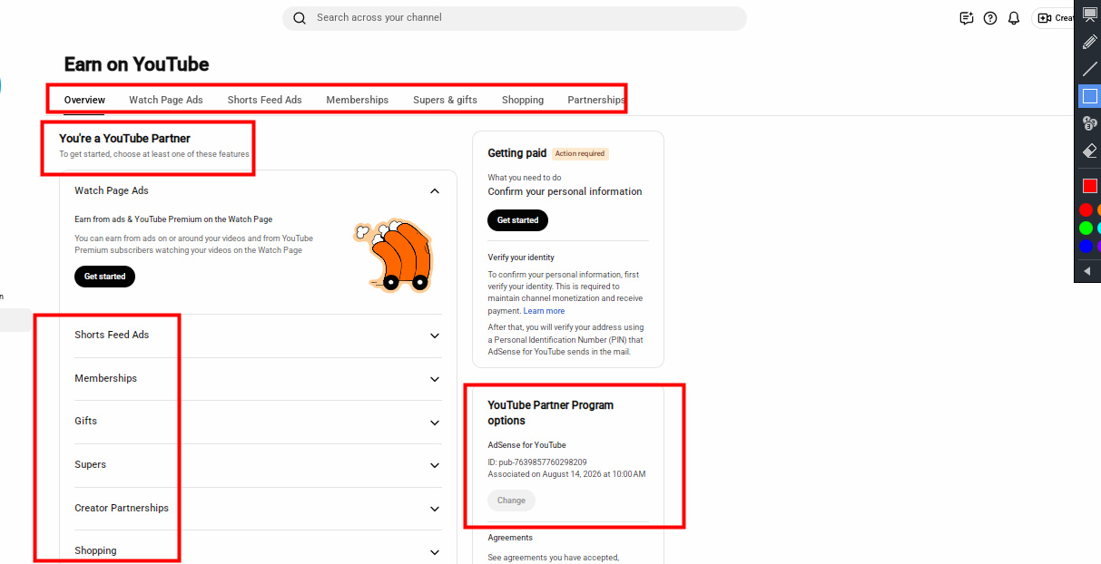Switch to the Shorts Feed Ads tab
This screenshot has height=564, width=1101.
click(x=265, y=100)
